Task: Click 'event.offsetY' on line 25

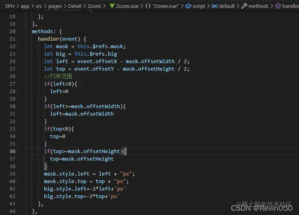Action: [94, 69]
